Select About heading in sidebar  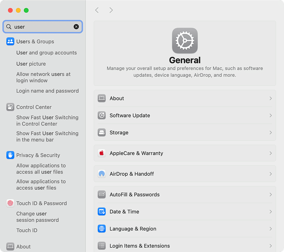point(23,246)
